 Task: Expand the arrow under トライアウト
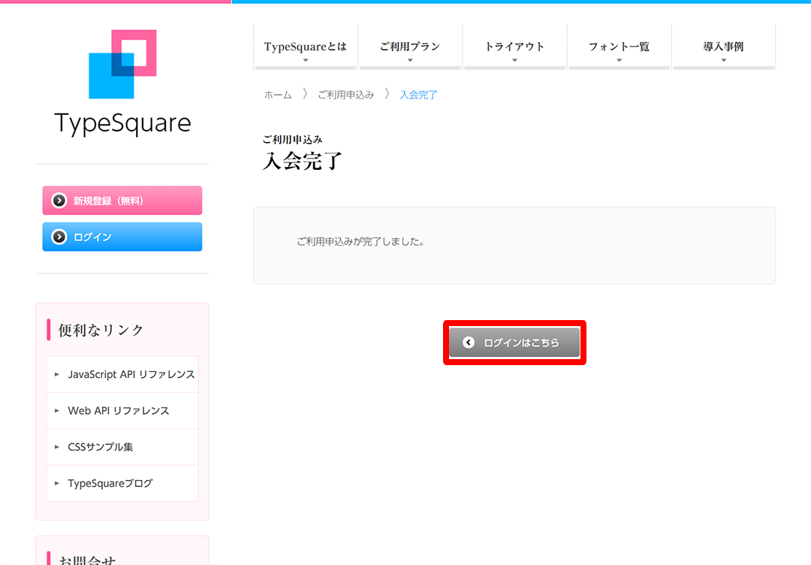pos(514,61)
